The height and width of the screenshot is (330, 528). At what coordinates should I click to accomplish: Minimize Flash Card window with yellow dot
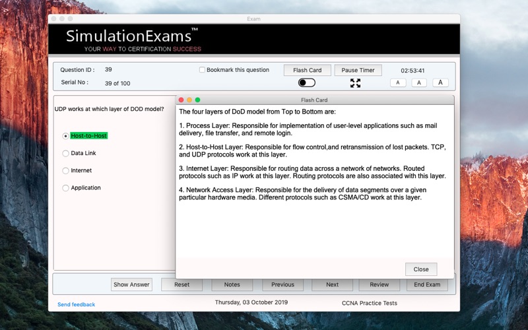pyautogui.click(x=189, y=100)
